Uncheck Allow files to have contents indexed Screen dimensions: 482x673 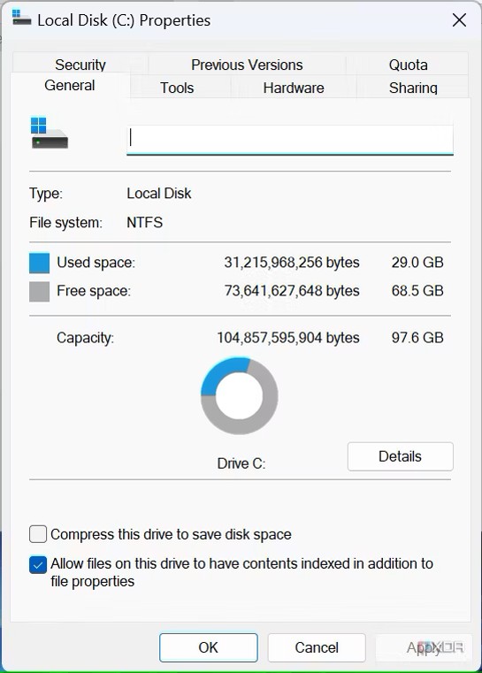coord(38,565)
